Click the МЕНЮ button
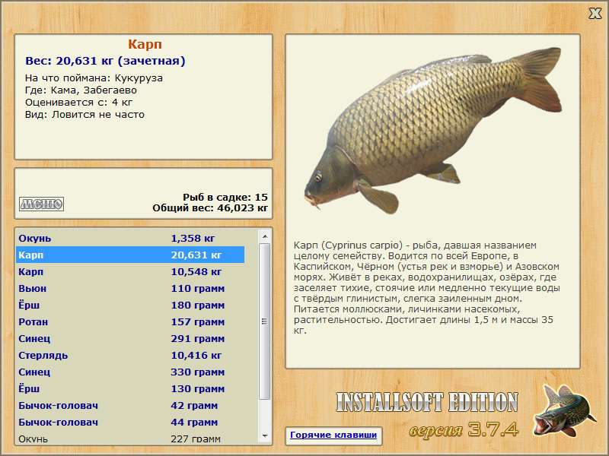The image size is (609, 456). (x=41, y=204)
